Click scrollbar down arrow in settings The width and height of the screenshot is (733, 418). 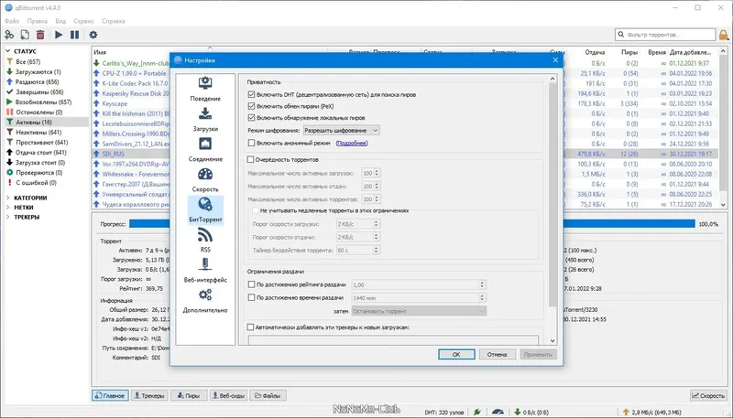tap(552, 341)
